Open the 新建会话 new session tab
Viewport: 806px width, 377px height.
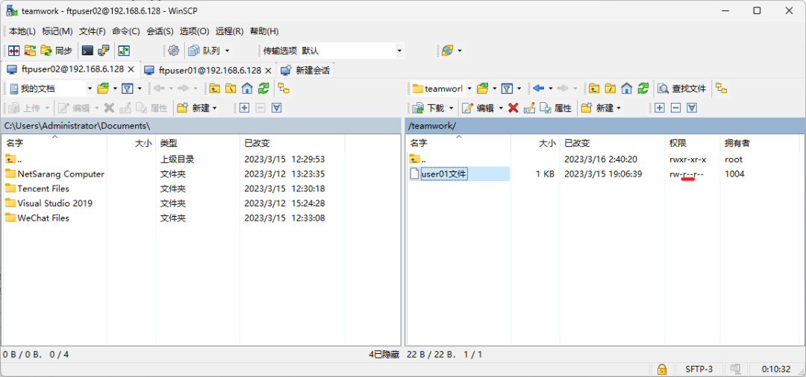click(306, 70)
